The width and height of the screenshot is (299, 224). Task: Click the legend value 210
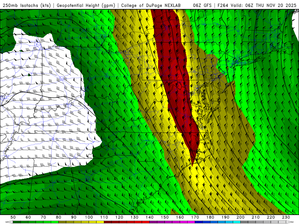(256, 217)
